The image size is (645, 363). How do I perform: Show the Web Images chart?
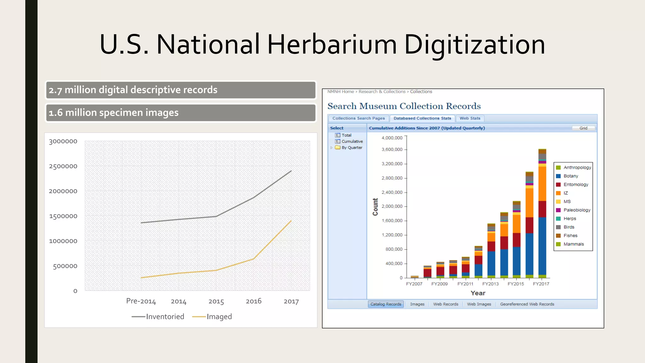[x=479, y=304]
